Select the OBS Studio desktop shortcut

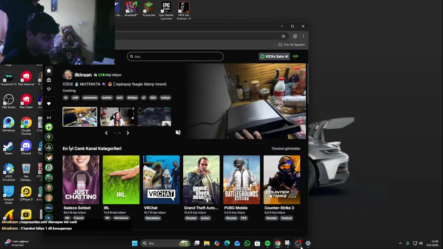point(9,102)
